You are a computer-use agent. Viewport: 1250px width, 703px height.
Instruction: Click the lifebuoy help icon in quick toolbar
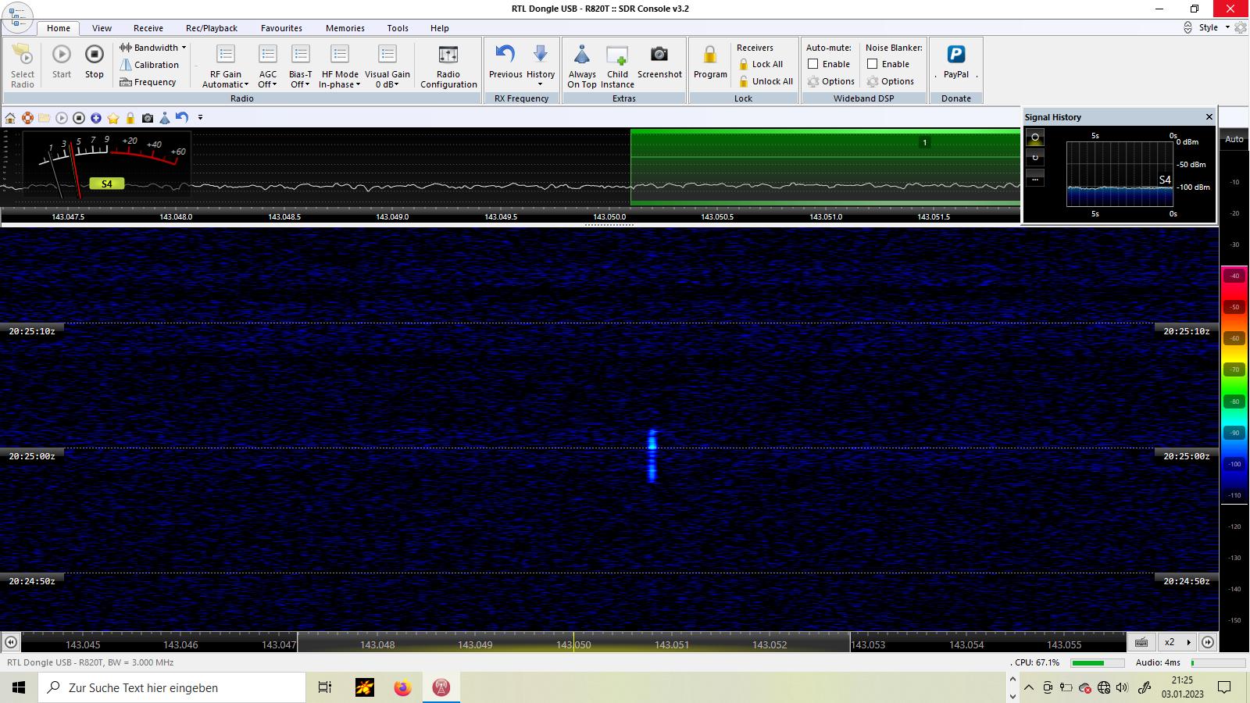pos(27,118)
